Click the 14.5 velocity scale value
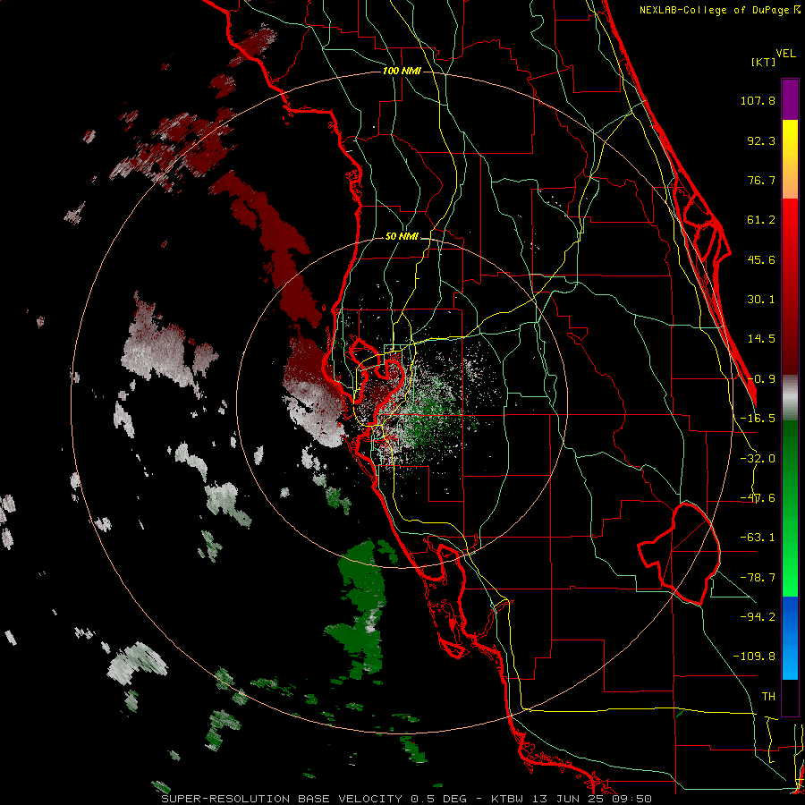Viewport: 805px width, 805px height. point(761,339)
